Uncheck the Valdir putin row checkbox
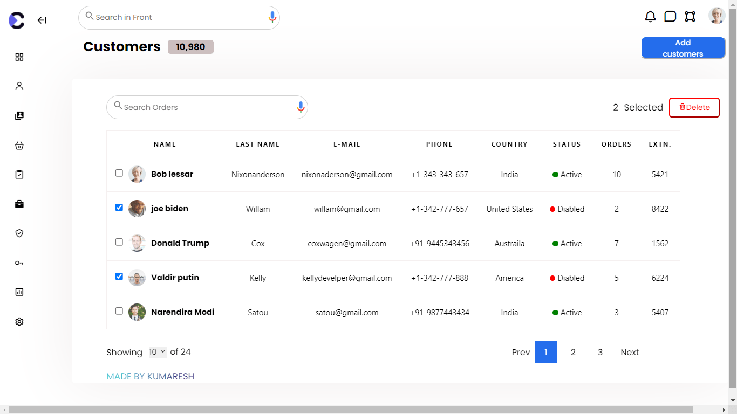This screenshot has height=414, width=737. tap(119, 277)
